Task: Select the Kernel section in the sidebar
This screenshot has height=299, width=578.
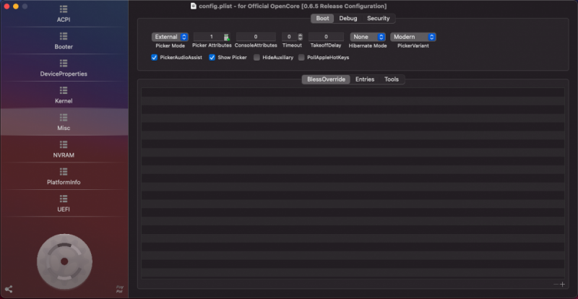Action: [64, 95]
